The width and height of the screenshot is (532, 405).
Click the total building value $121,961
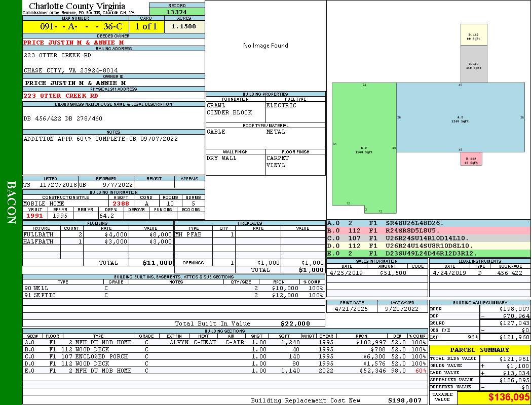(x=514, y=359)
